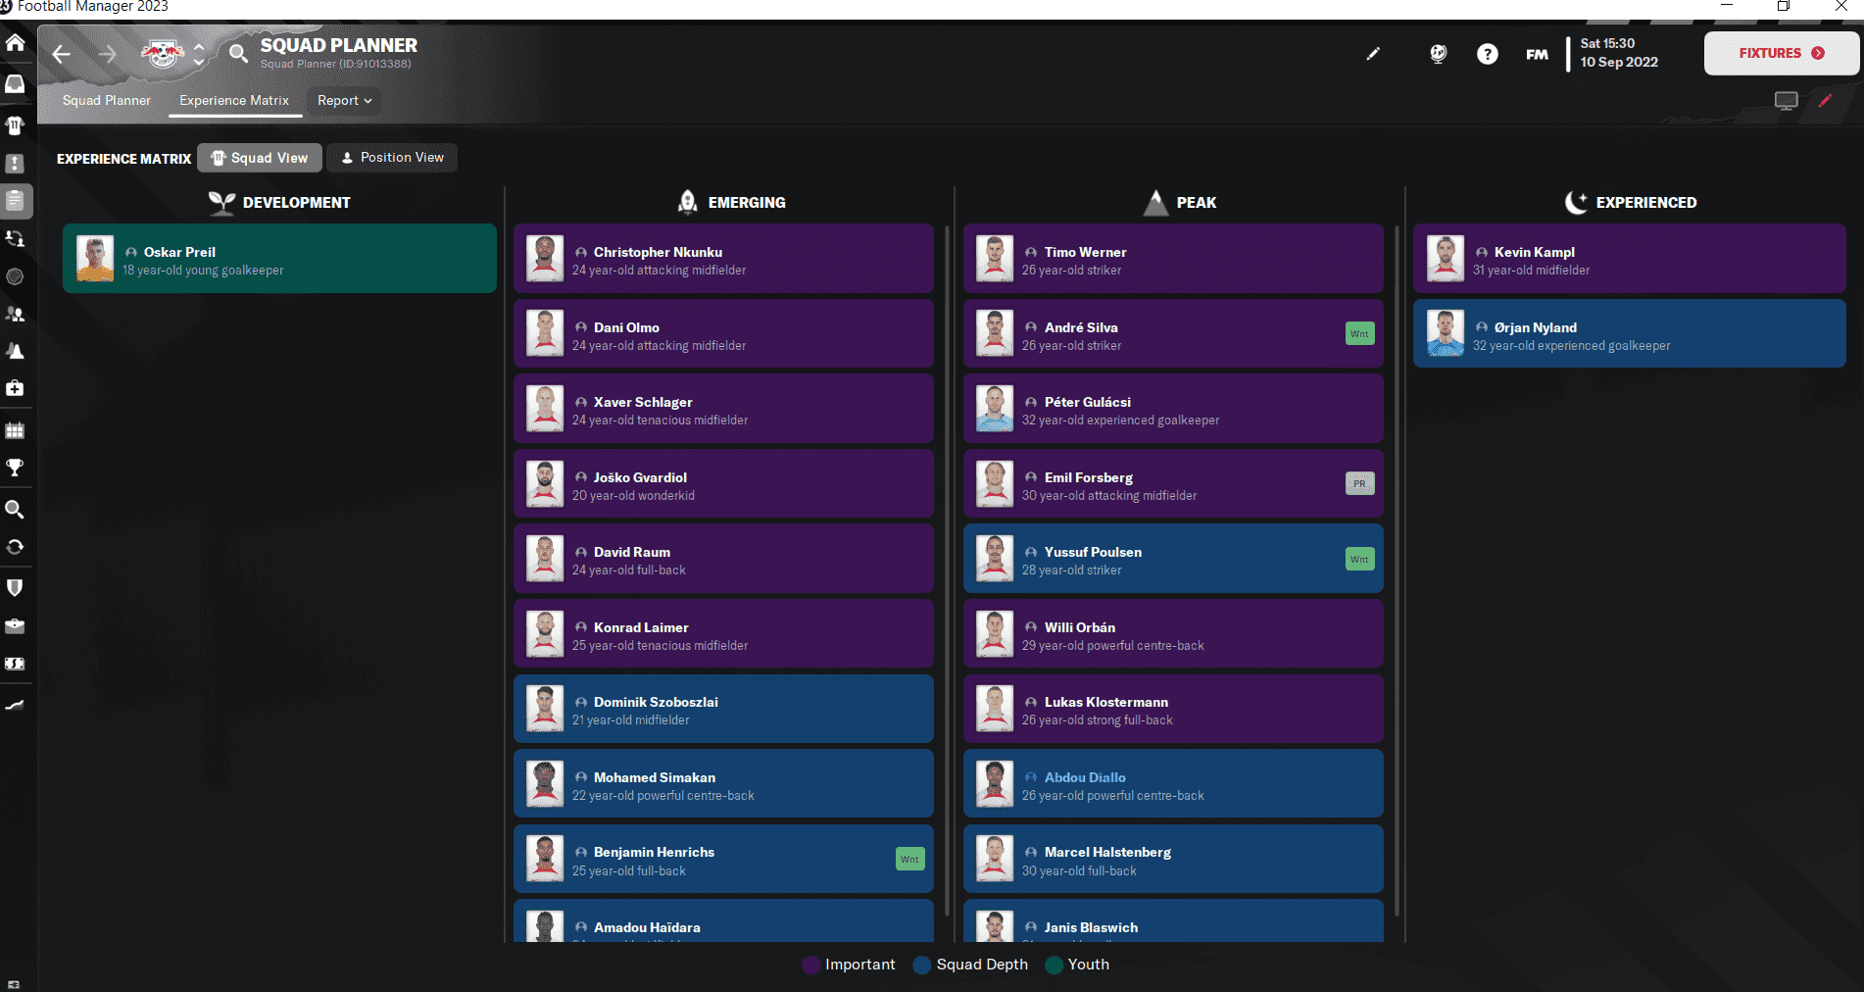Open the FM menu icon
The width and height of the screenshot is (1864, 992).
(x=1537, y=54)
